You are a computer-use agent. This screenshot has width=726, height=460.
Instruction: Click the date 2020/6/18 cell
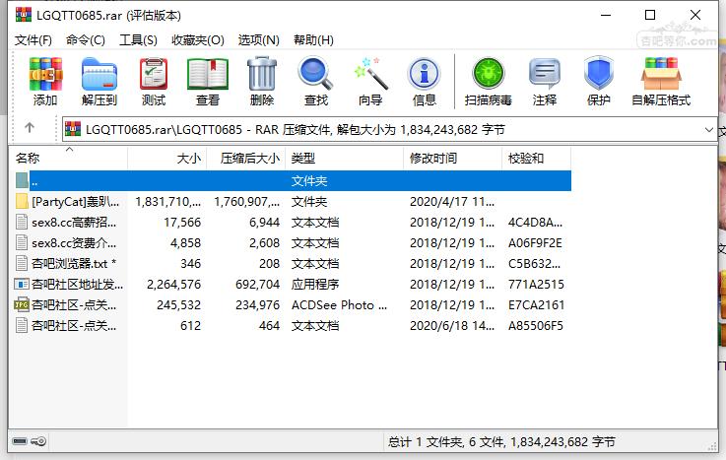(x=452, y=326)
